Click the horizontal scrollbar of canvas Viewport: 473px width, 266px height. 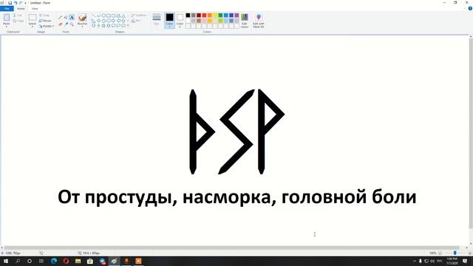coord(231,248)
